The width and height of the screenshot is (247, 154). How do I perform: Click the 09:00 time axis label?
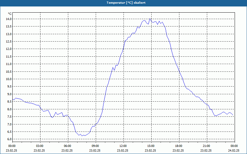click(x=96, y=146)
